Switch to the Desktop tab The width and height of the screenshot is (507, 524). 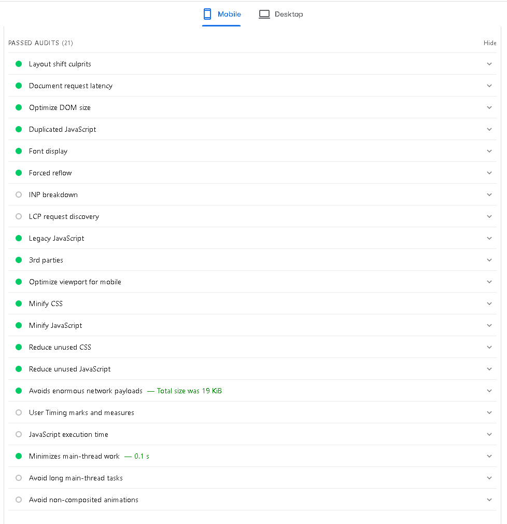280,14
